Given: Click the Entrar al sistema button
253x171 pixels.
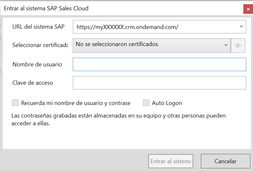Looking at the screenshot, I should (x=171, y=161).
